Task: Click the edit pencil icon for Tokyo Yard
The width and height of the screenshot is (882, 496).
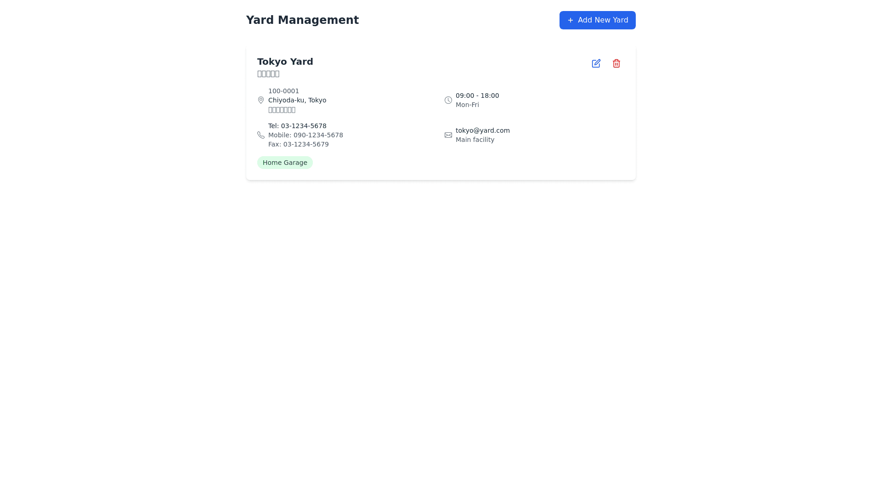Action: coord(596,63)
